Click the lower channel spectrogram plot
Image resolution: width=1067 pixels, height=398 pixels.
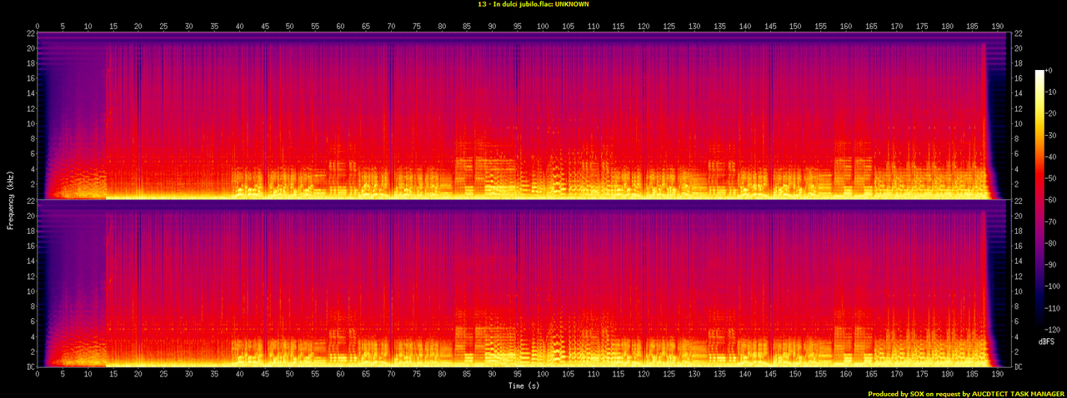[x=523, y=284]
